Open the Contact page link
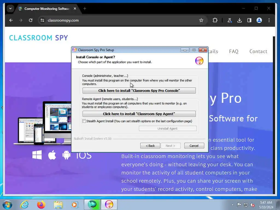Screen dimensions: 280x210 [258, 51]
